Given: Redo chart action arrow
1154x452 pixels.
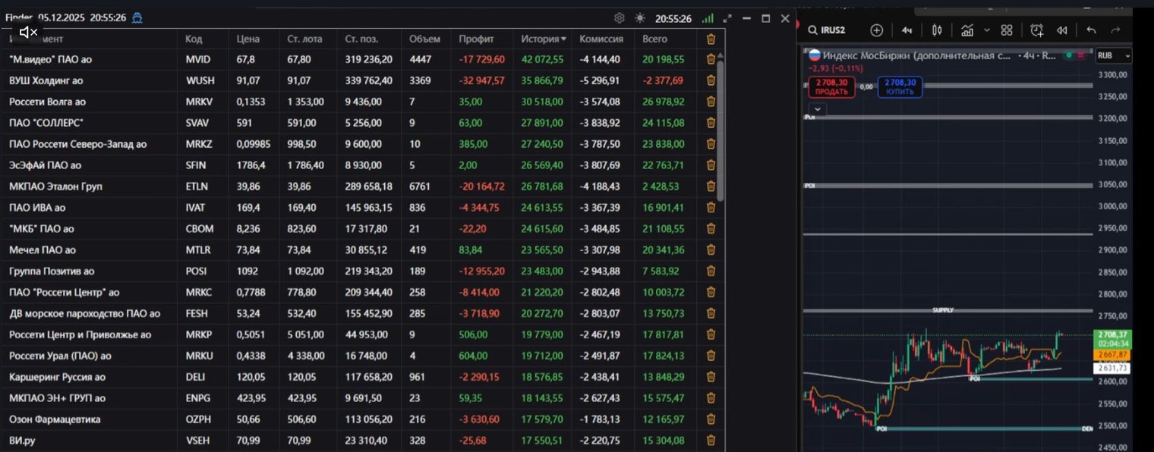Looking at the screenshot, I should pos(1115,30).
